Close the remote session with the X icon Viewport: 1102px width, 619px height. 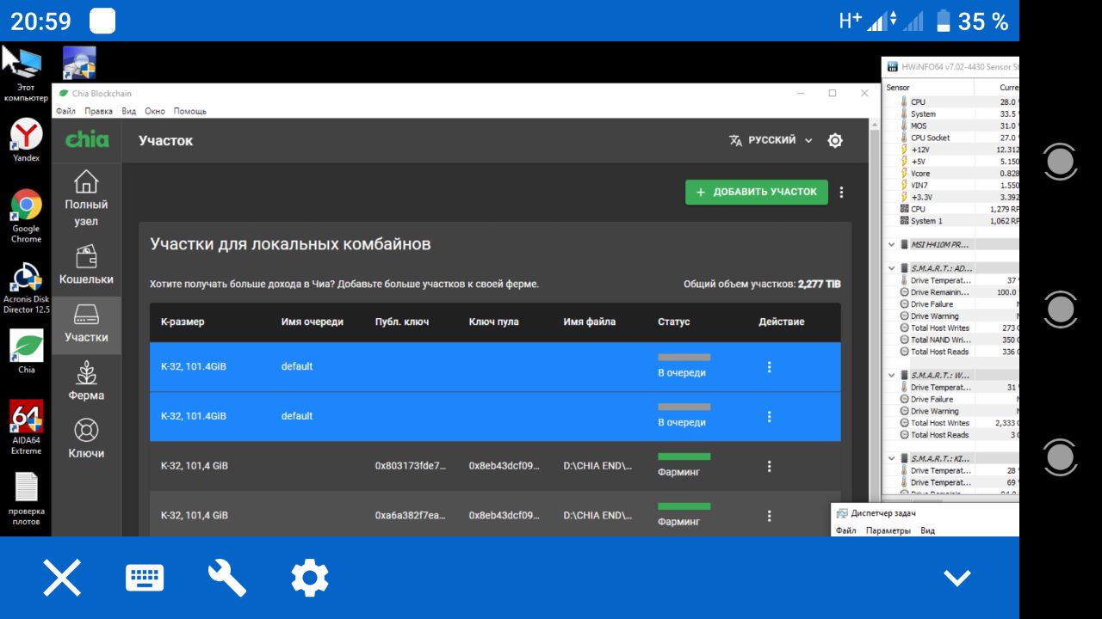click(x=62, y=578)
